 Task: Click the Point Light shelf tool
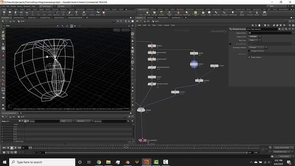(147, 13)
